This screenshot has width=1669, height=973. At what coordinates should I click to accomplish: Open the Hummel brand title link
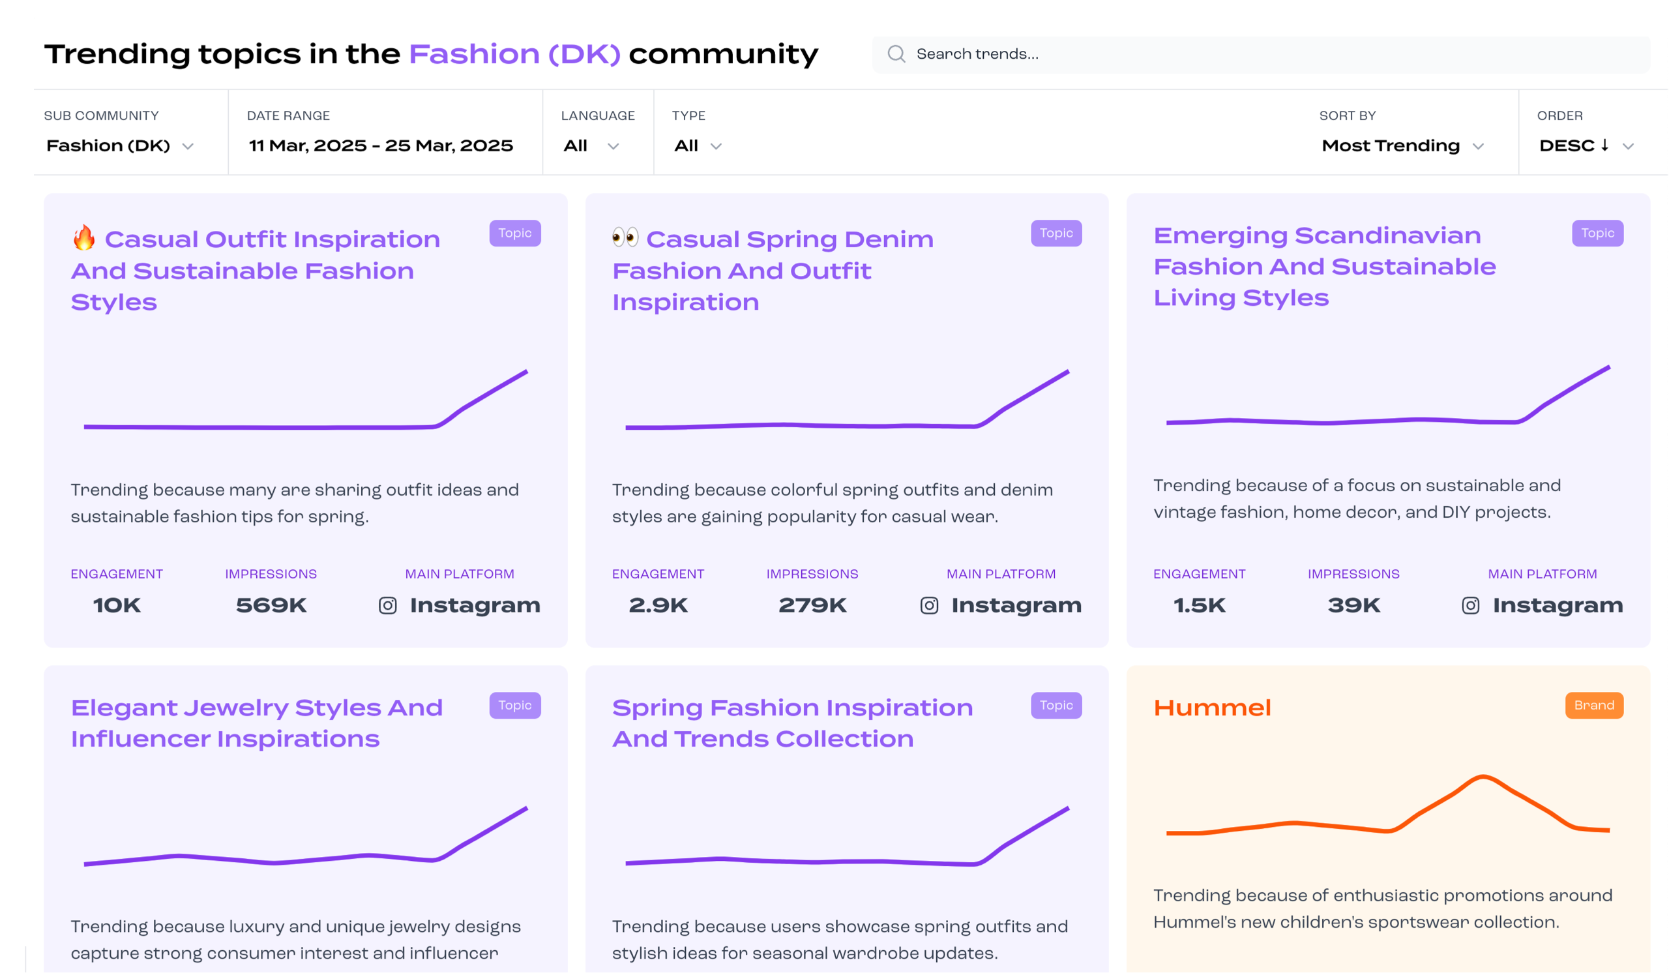click(x=1212, y=708)
